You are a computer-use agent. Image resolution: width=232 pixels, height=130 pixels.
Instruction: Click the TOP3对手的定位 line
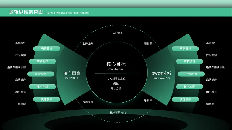point(116,79)
